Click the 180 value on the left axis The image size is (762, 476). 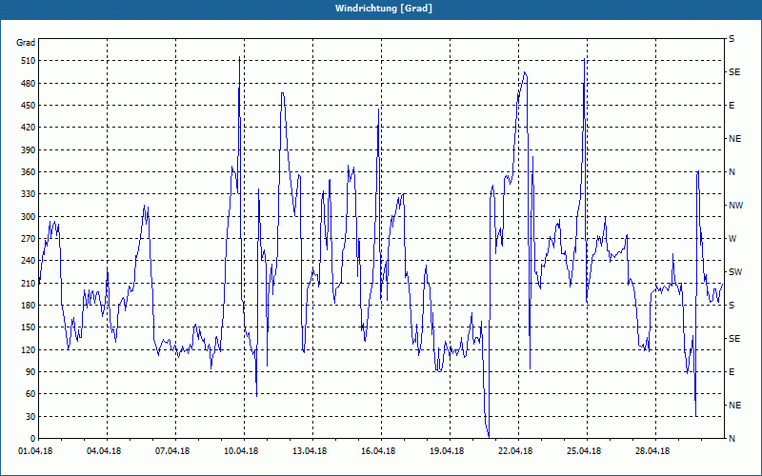29,306
